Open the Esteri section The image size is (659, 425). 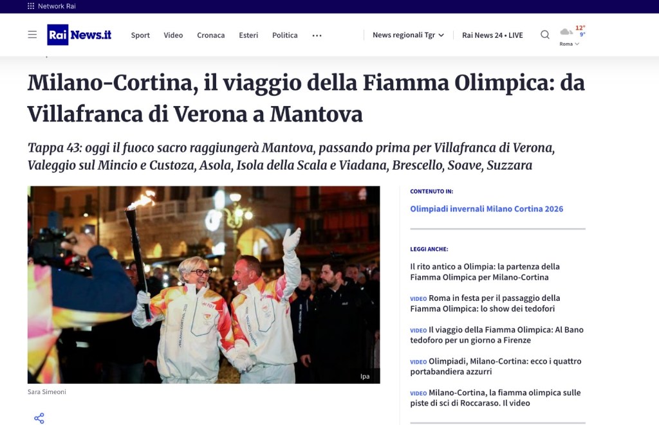tap(248, 35)
